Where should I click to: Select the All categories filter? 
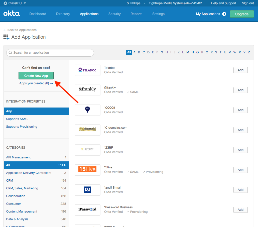36,165
